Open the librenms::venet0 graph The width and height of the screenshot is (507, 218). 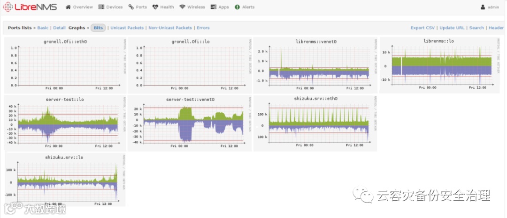pyautogui.click(x=315, y=65)
